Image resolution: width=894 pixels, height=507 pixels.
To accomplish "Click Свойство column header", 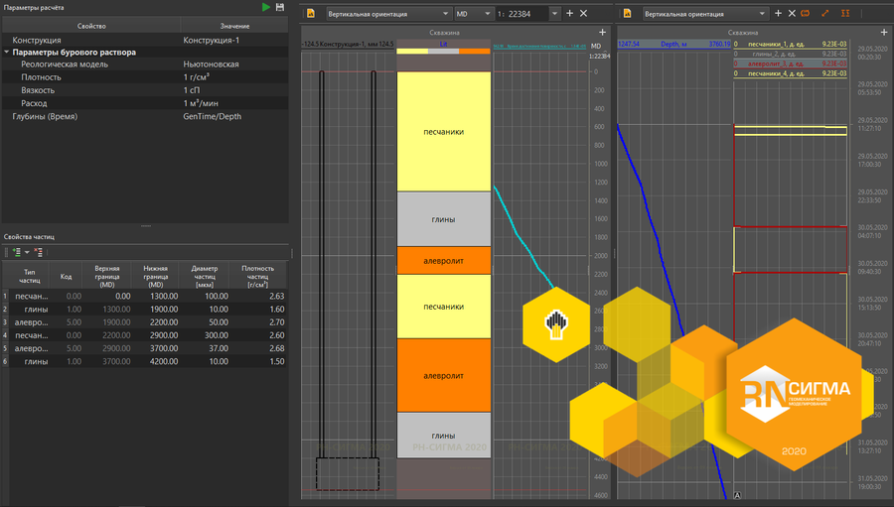I will click(x=90, y=25).
